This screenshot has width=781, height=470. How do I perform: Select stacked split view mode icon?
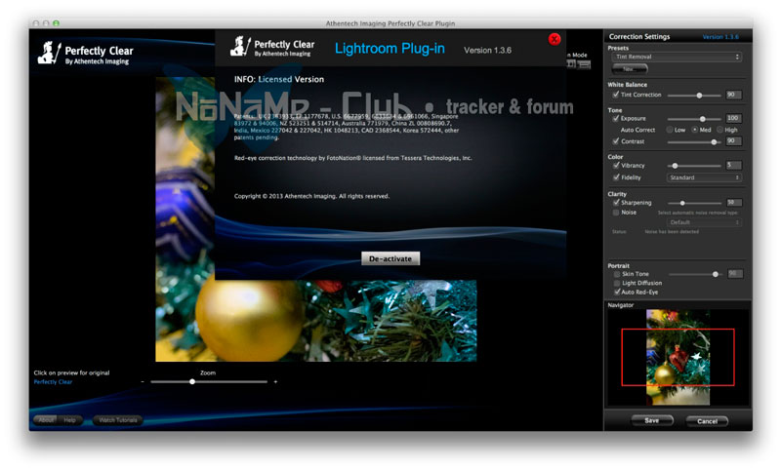tap(584, 64)
